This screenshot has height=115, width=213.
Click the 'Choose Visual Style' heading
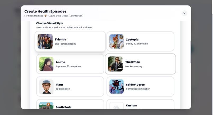point(50,23)
